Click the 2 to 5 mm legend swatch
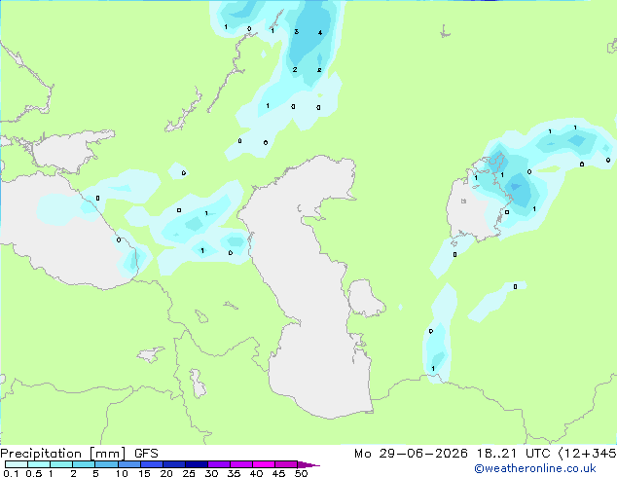The width and height of the screenshot is (617, 477). (x=84, y=464)
